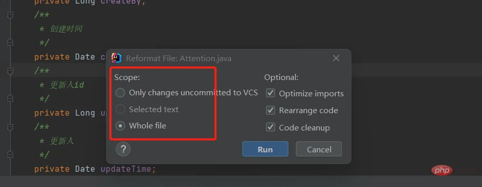The height and width of the screenshot is (187, 482).
Task: Click fold marker at end of 创建时间 comment
Action: (10, 43)
